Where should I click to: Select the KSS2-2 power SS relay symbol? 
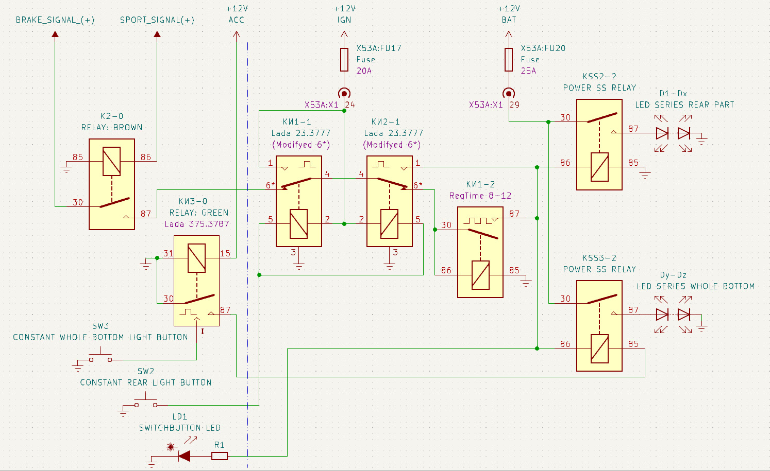tap(599, 145)
